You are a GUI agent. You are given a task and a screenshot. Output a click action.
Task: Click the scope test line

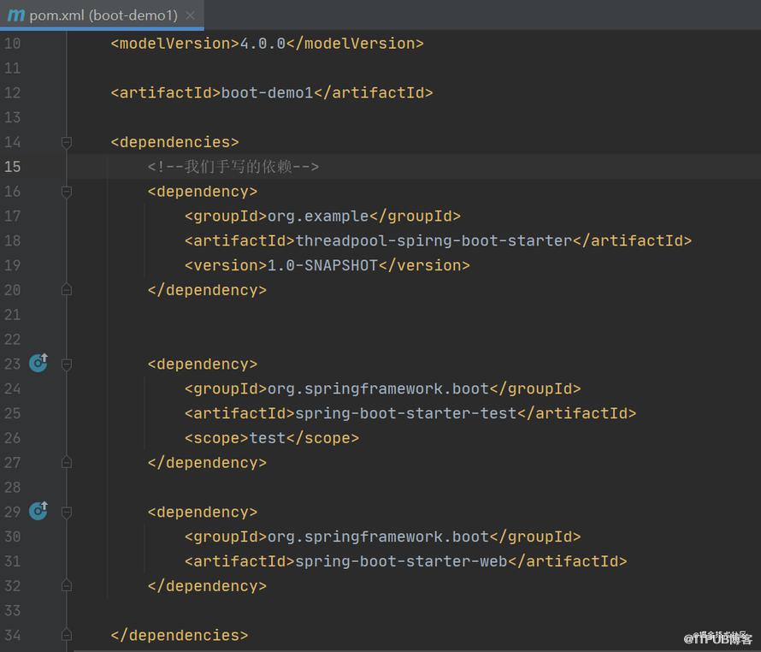point(272,438)
